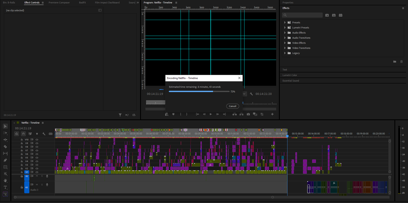Open the panel tabs overflow chevron
Screen dimensions: 408x203
[x=138, y=3]
